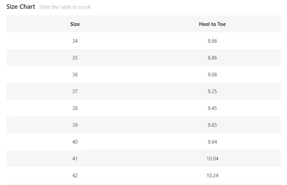Click size 34 cell

(x=75, y=41)
